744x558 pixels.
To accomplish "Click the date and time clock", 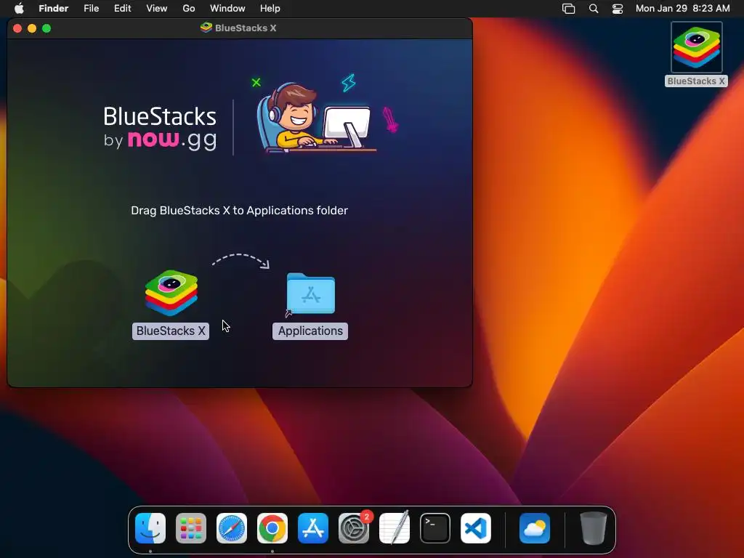I will 683,9.
